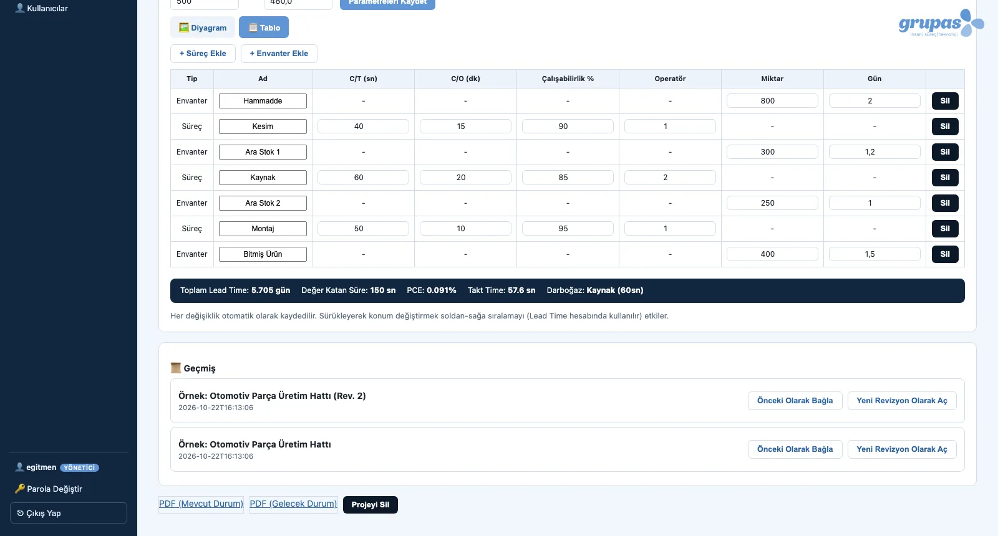Click the Darboğaz: Kaynak (60sn) summary text

pyautogui.click(x=595, y=290)
